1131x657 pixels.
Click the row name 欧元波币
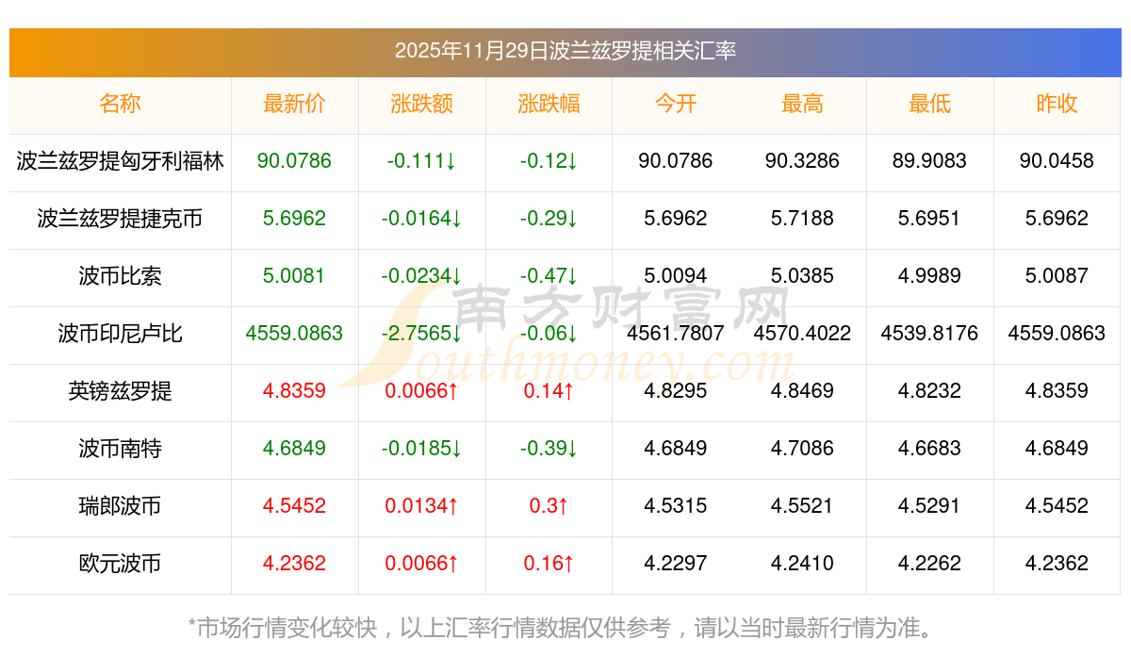coord(121,564)
